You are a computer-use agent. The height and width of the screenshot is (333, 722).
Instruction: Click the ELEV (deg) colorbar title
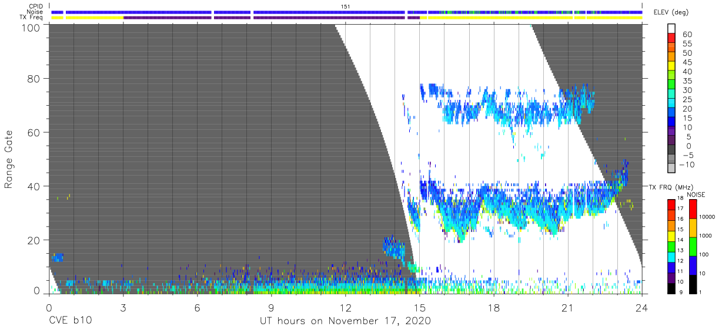click(671, 12)
